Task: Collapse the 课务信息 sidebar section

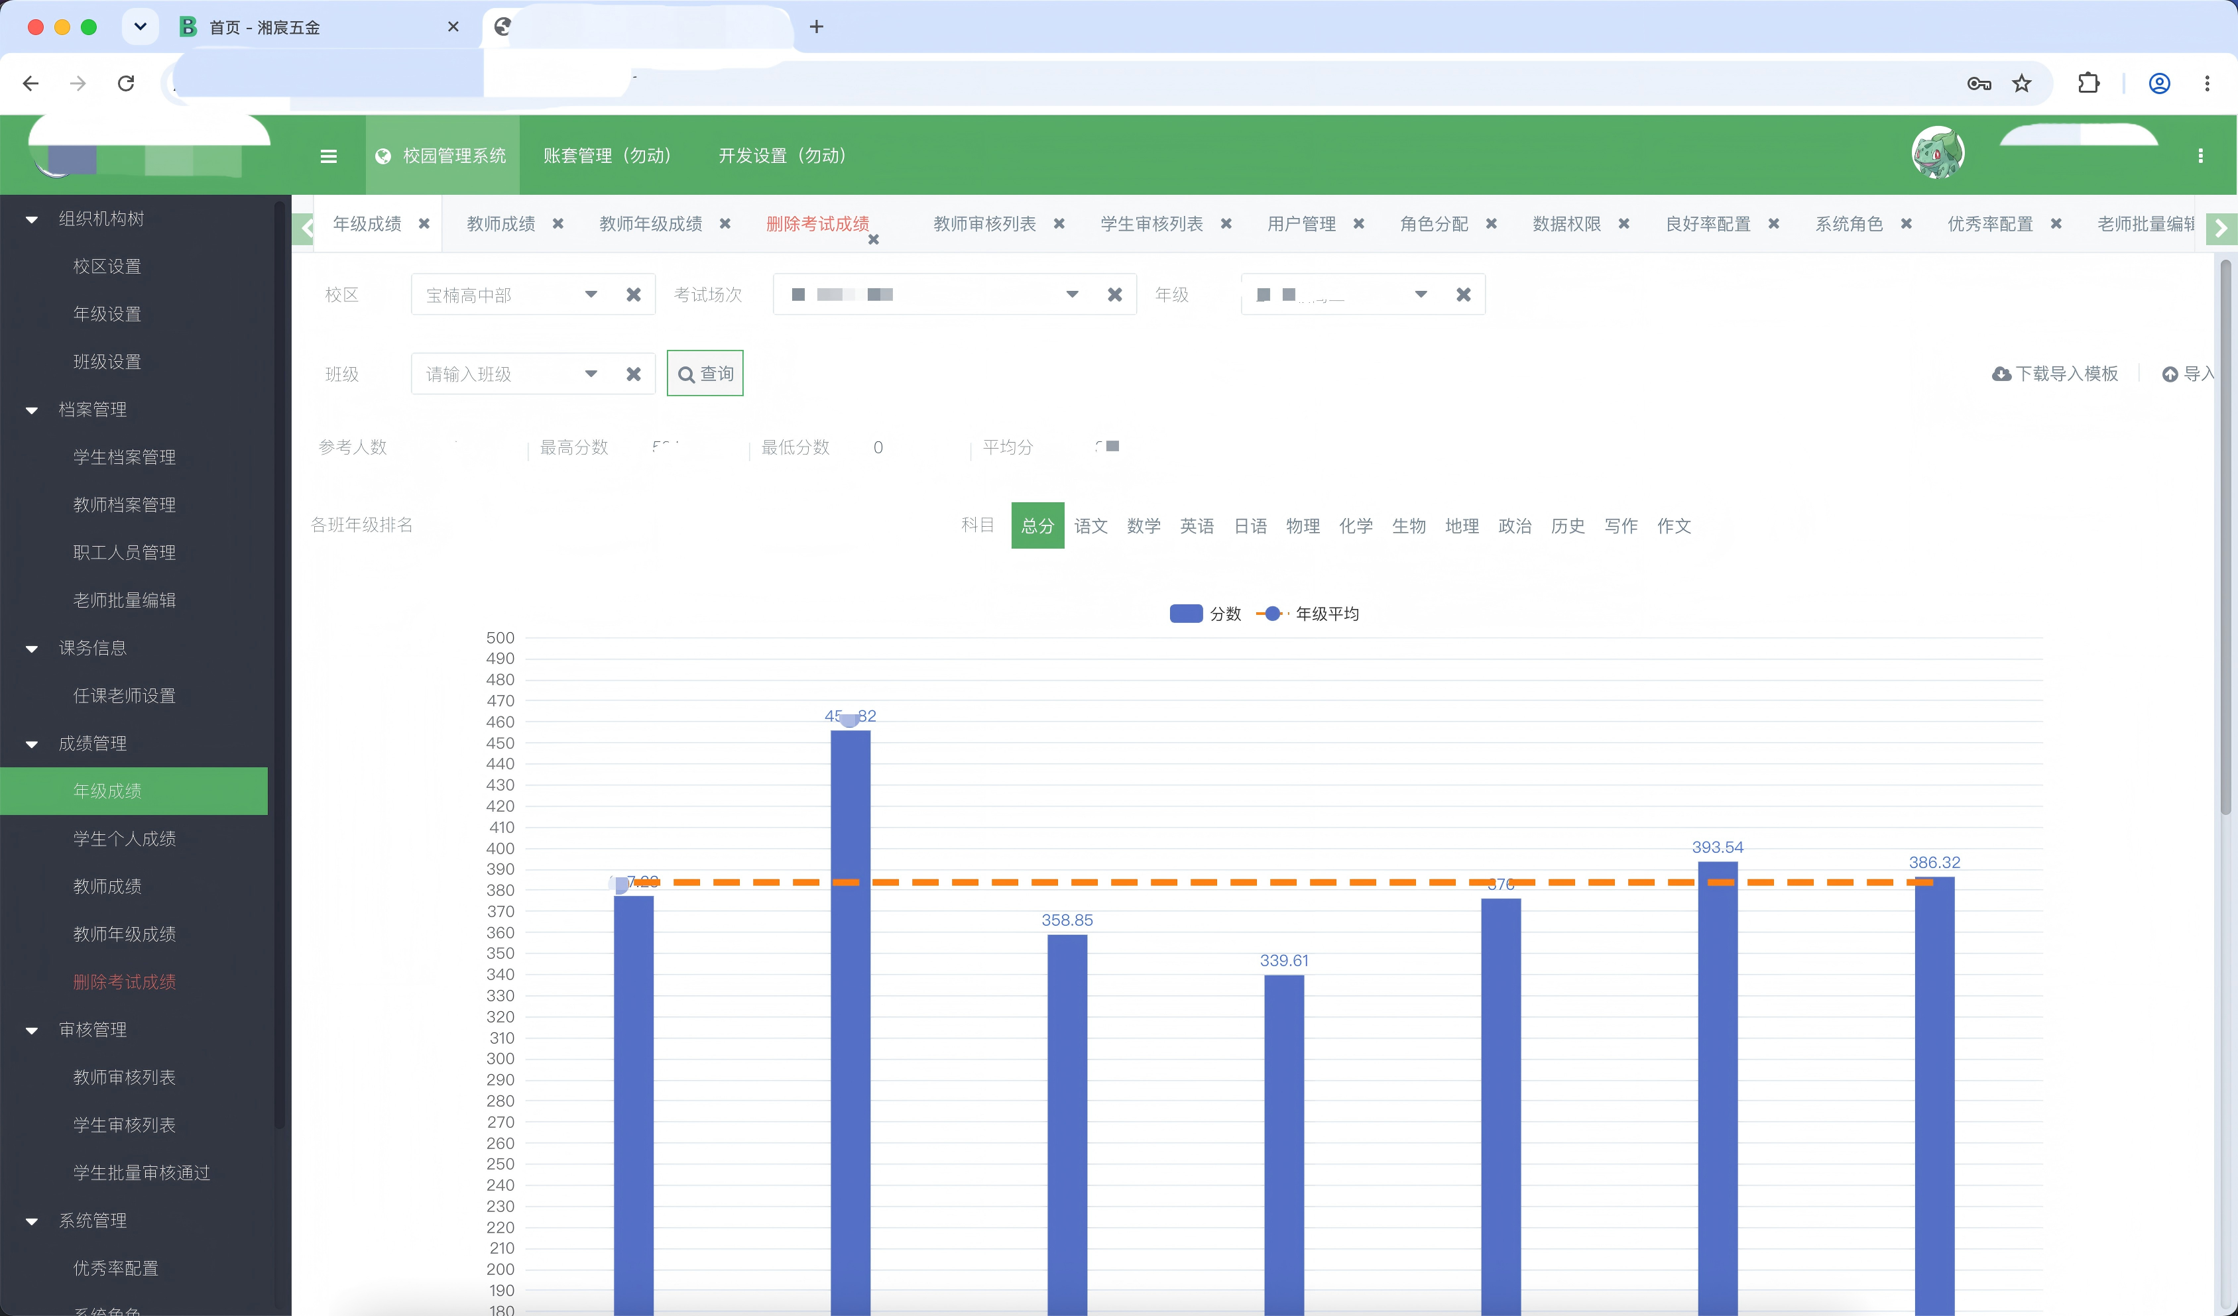Action: [32, 648]
